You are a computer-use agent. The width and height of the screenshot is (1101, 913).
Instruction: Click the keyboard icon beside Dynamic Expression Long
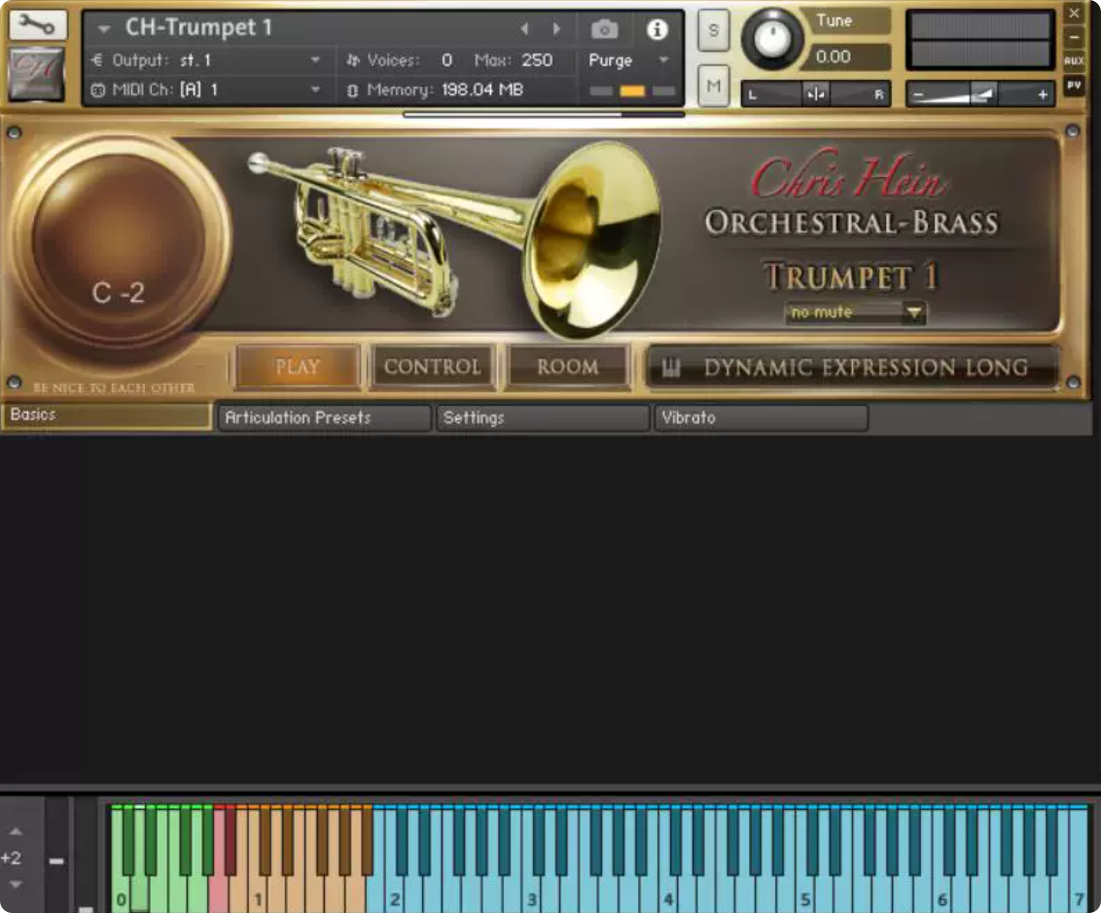(670, 367)
